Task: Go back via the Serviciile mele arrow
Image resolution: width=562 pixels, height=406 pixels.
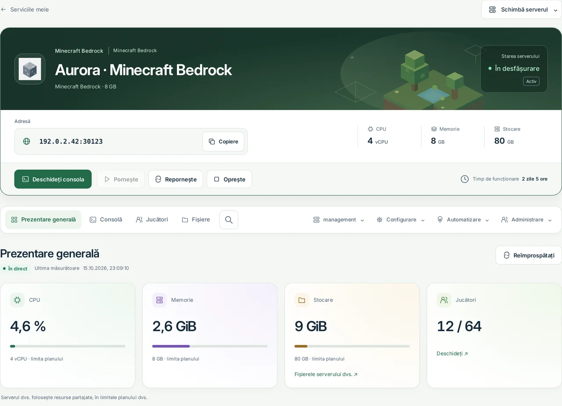Action: coord(25,9)
